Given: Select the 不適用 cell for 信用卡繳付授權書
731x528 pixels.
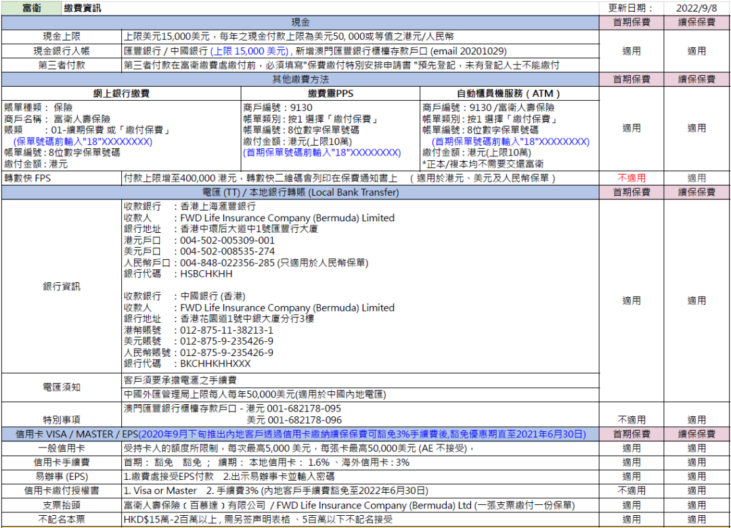Looking at the screenshot, I should [x=633, y=489].
